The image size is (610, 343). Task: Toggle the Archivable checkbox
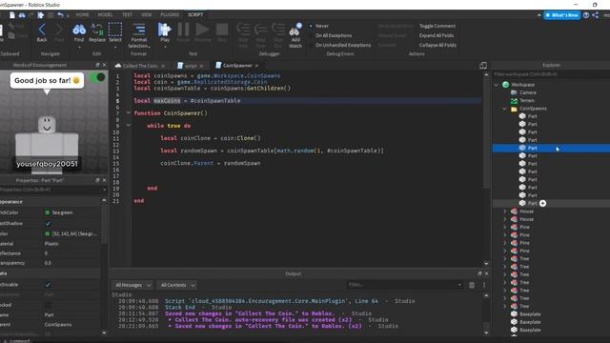point(48,285)
